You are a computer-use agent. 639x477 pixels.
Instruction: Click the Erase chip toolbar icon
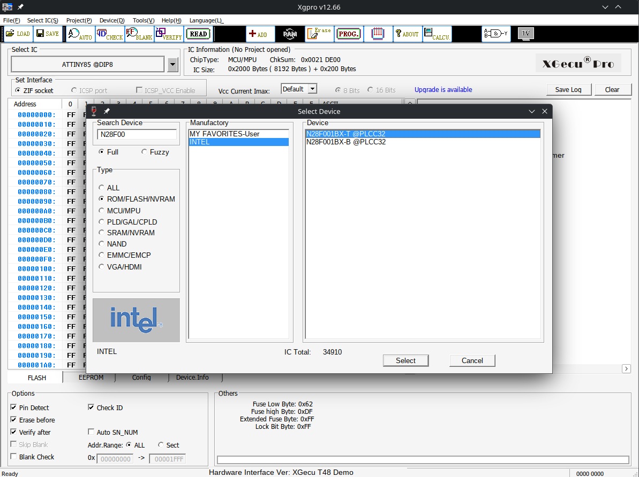pyautogui.click(x=319, y=34)
